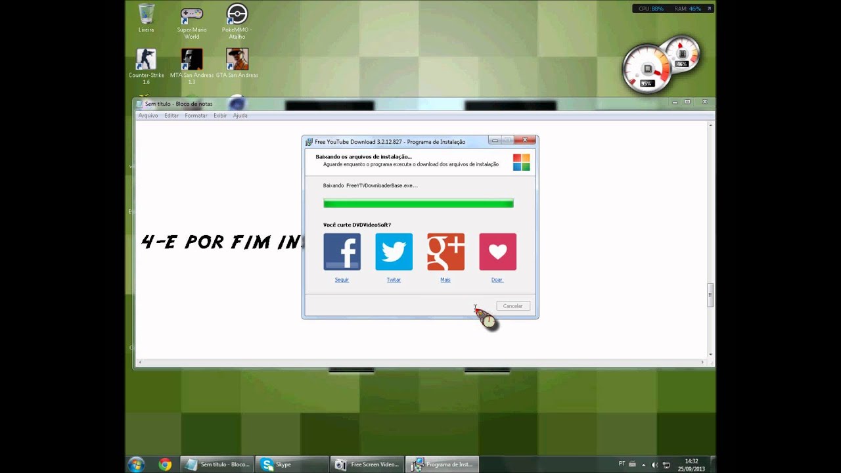
Task: Select the MTA San Andreas 1.3 icon
Action: click(192, 66)
